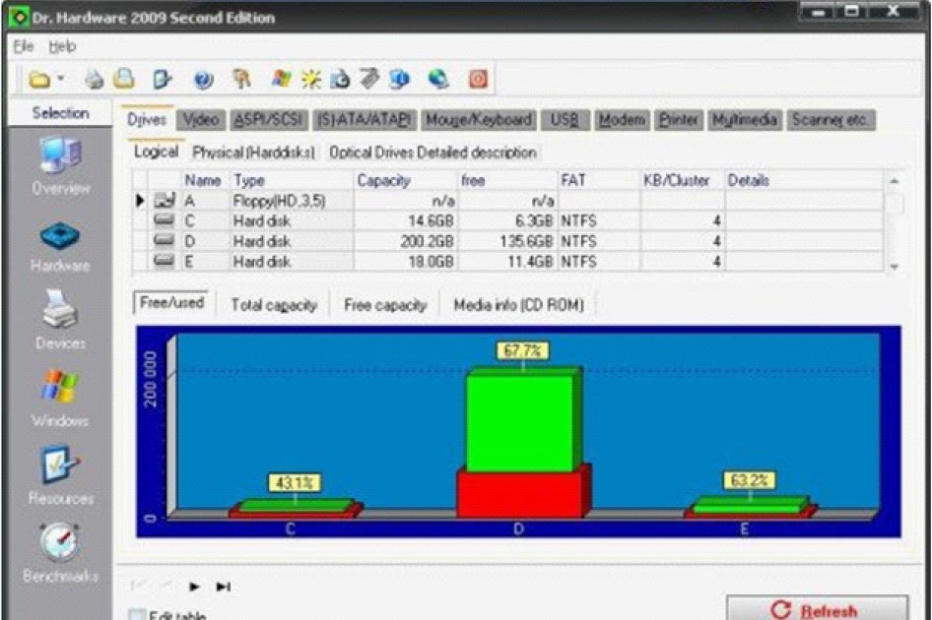Screen dimensions: 932x620
Task: Open the blue help question mark icon
Action: click(203, 80)
